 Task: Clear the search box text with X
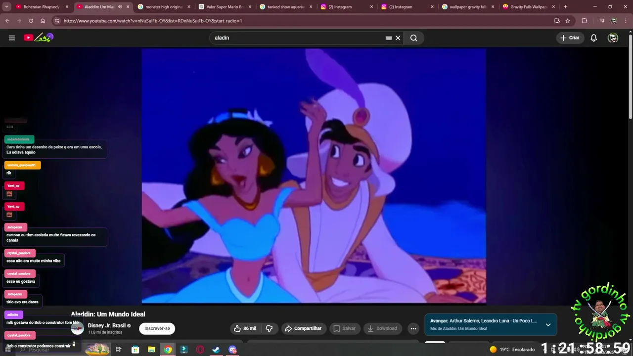click(x=398, y=38)
